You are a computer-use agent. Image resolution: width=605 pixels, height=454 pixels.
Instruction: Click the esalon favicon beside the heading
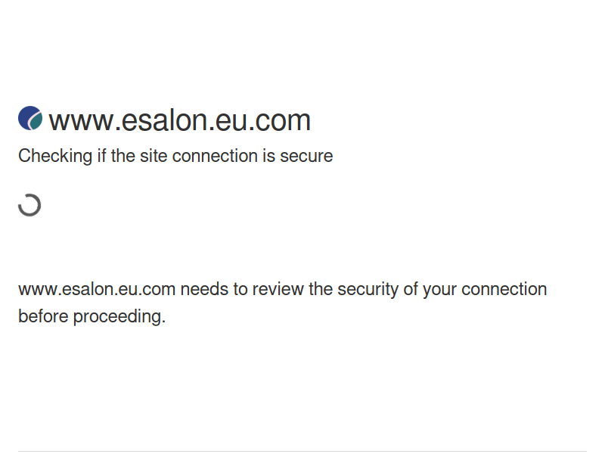(30, 119)
